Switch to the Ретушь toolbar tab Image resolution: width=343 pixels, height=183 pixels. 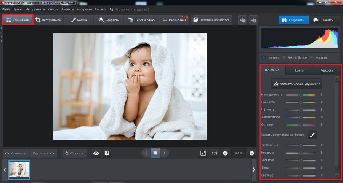(79, 20)
